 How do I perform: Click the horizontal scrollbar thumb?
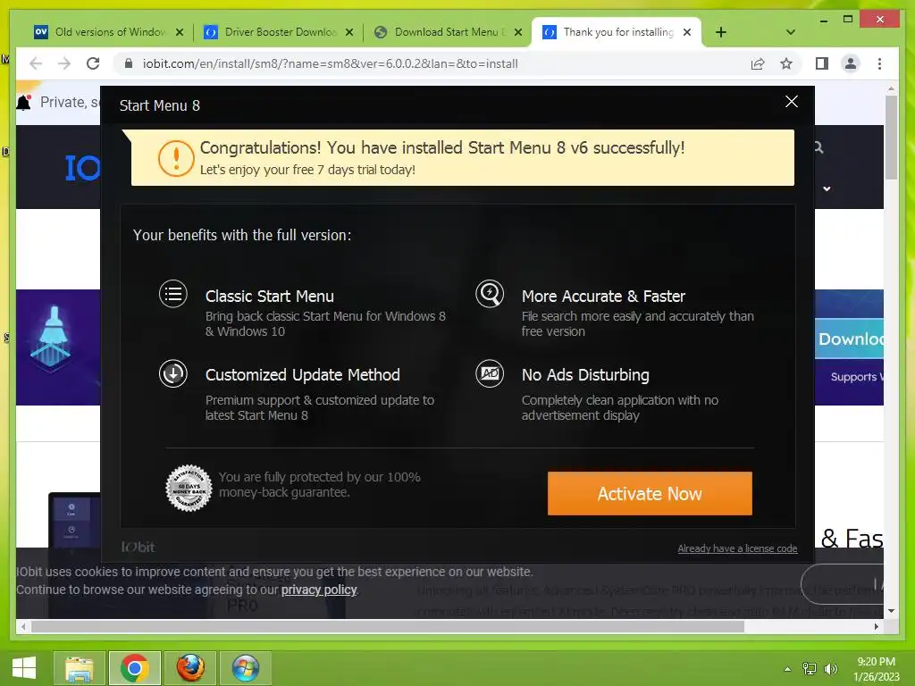388,626
